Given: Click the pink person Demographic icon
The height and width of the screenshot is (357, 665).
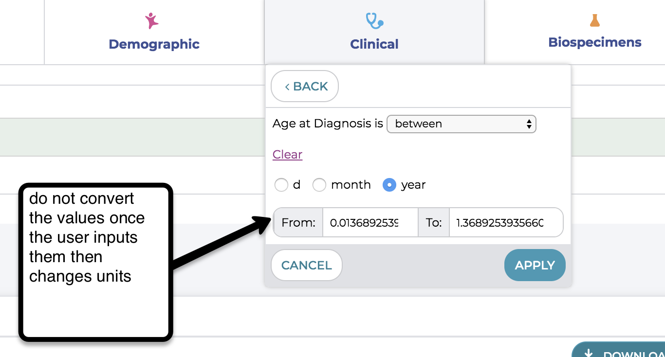Looking at the screenshot, I should [x=150, y=20].
